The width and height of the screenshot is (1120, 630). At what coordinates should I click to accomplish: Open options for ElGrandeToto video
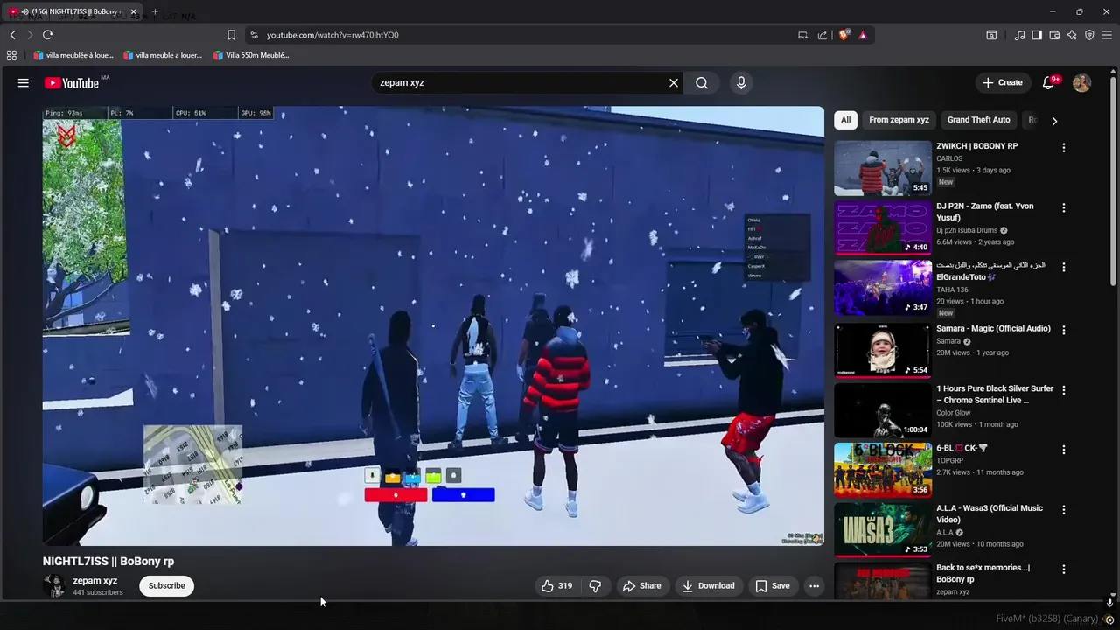(x=1064, y=268)
